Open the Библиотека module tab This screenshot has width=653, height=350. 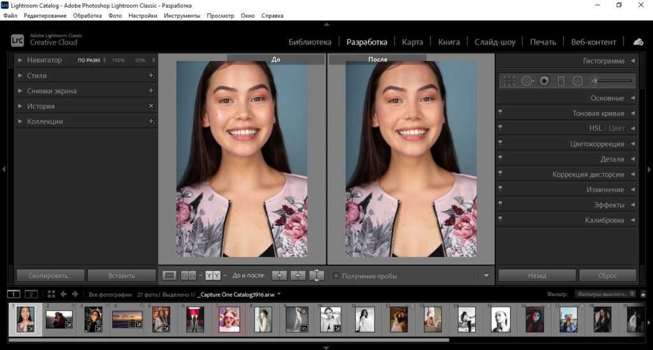(310, 42)
